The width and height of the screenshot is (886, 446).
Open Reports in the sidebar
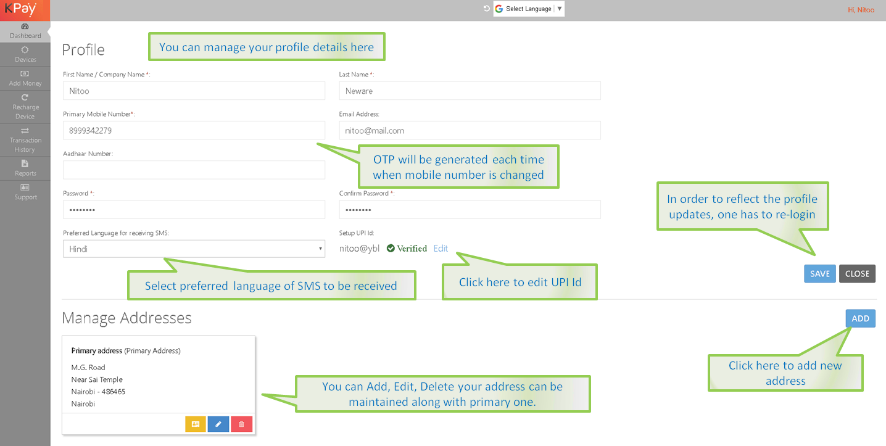pos(25,168)
